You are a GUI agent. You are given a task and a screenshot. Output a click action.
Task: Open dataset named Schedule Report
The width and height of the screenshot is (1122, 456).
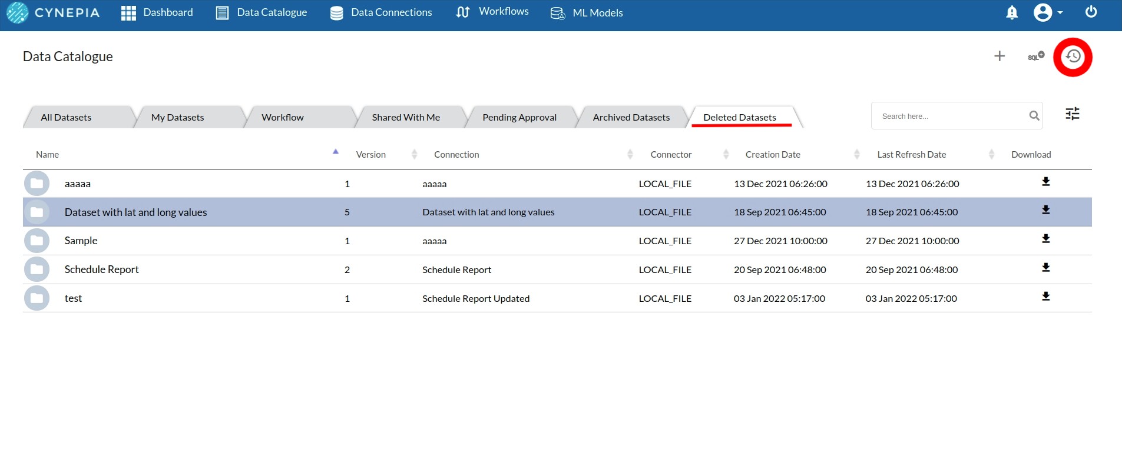(102, 269)
